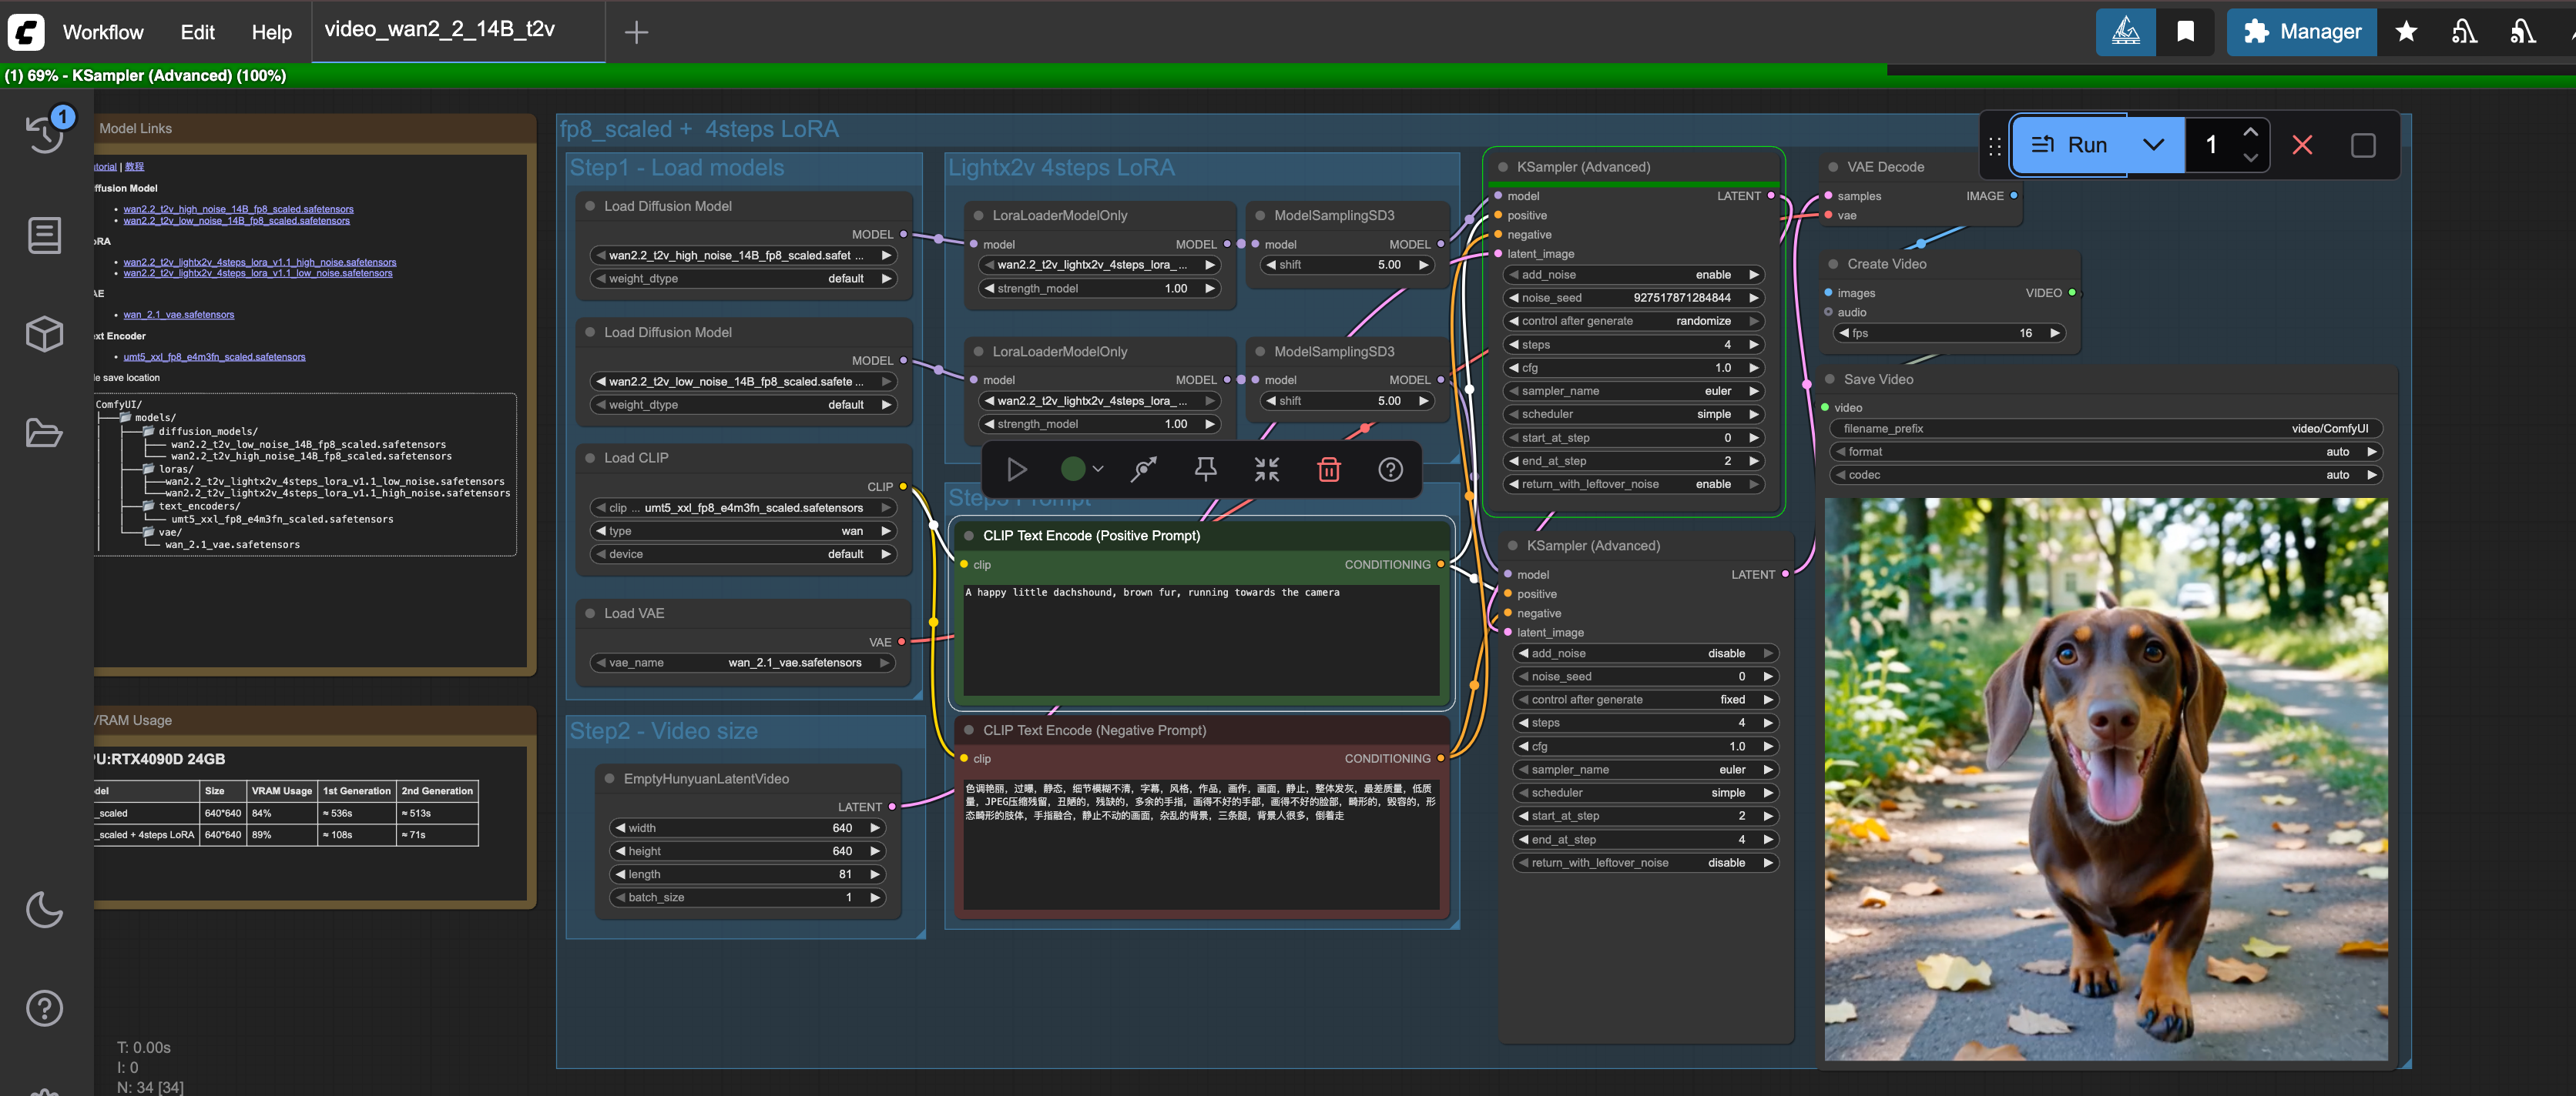The width and height of the screenshot is (2576, 1096).
Task: Click the Run button
Action: pyautogui.click(x=2070, y=145)
